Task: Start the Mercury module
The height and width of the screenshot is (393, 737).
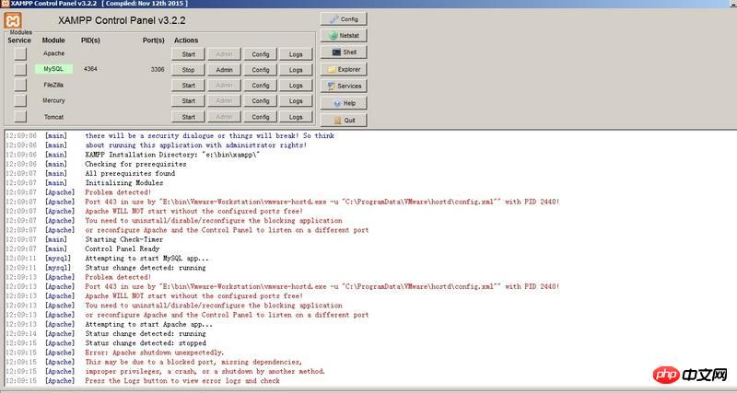Action: [x=188, y=101]
